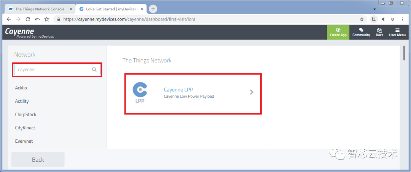Select Actility network

coord(22,101)
